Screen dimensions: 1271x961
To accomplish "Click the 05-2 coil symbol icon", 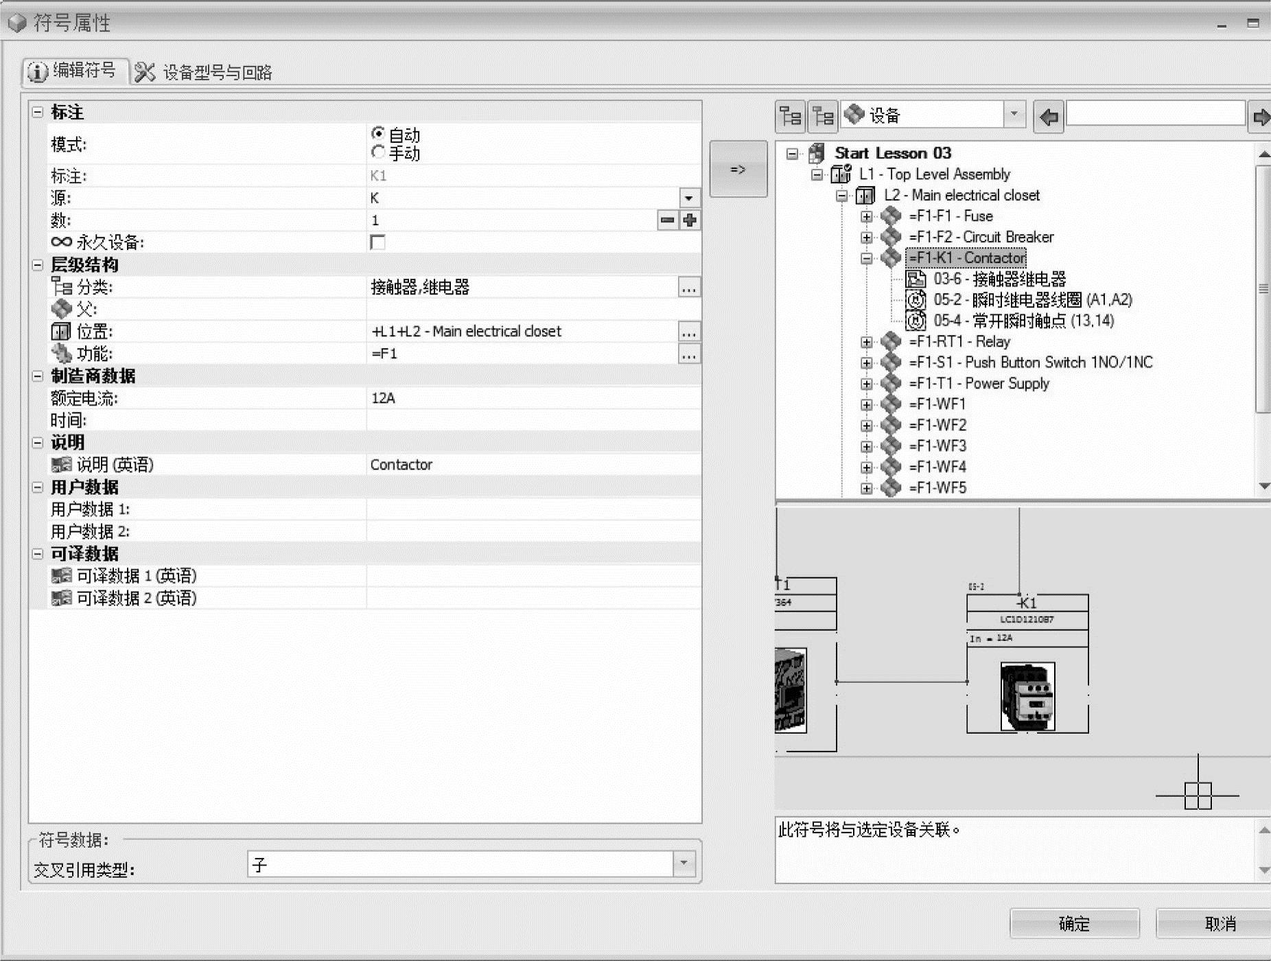I will click(x=916, y=300).
